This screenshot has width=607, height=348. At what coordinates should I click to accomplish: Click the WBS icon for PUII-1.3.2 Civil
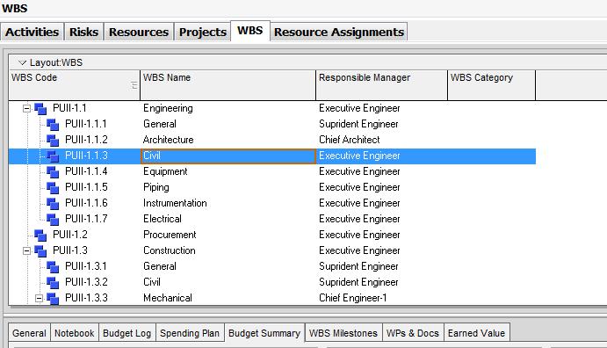point(53,283)
